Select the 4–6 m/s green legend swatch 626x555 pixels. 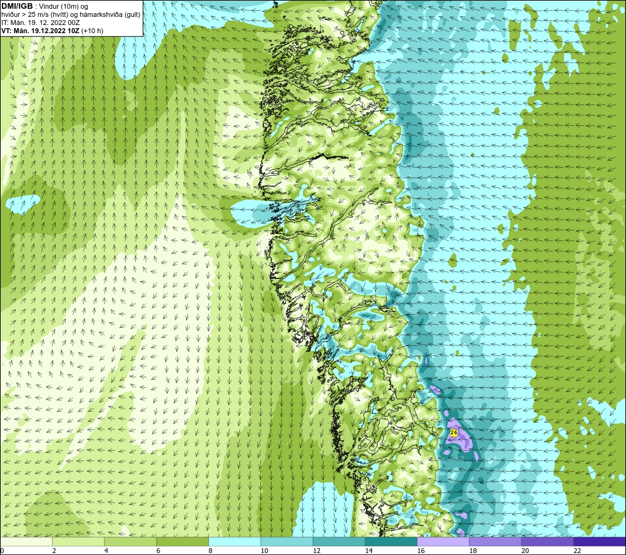click(x=131, y=541)
